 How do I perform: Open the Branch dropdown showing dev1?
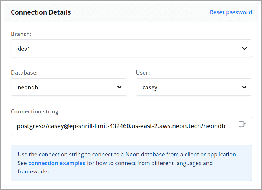(x=131, y=48)
